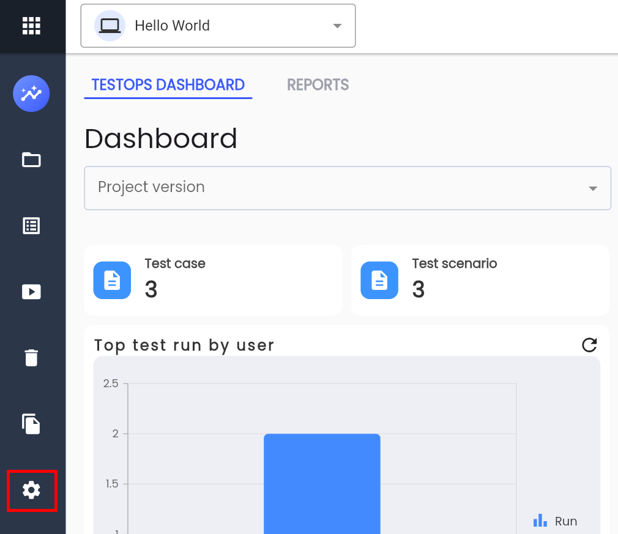Refresh the Top test run chart
This screenshot has width=618, height=534.
tap(589, 345)
